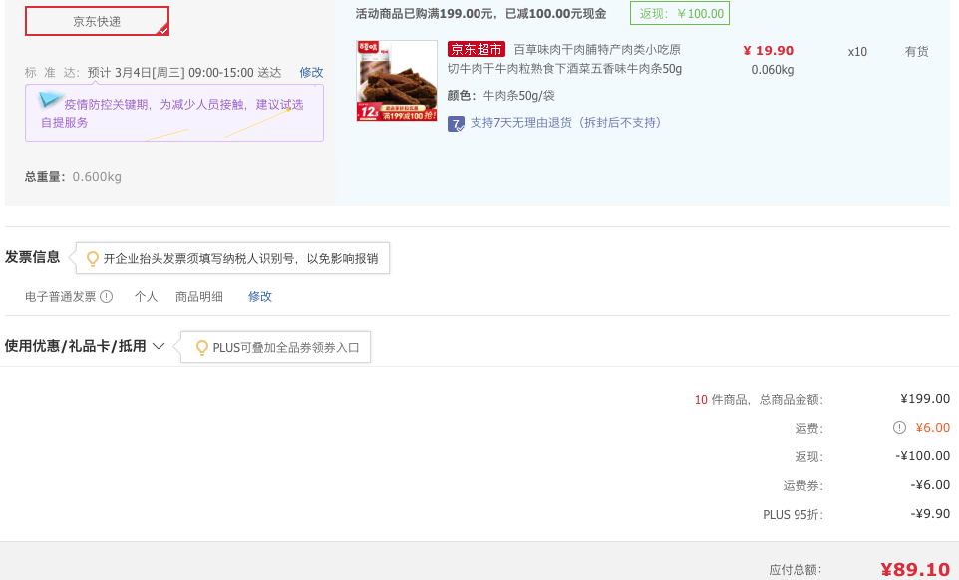
Task: Click 支持7天无理由退货 link
Action: tap(567, 123)
